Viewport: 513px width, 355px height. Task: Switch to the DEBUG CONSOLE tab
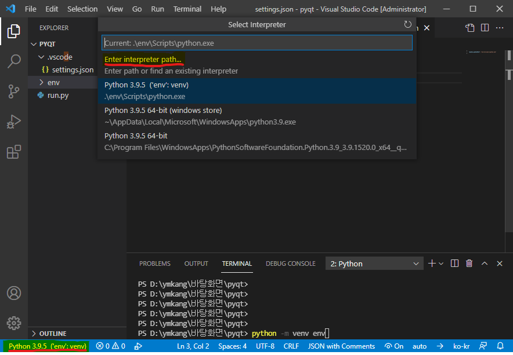tap(291, 263)
